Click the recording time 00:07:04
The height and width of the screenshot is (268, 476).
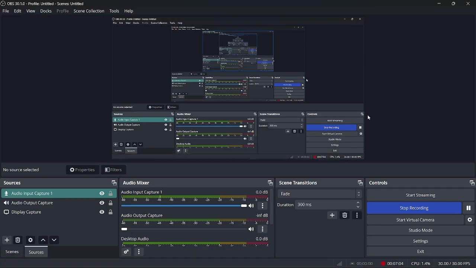(395, 264)
